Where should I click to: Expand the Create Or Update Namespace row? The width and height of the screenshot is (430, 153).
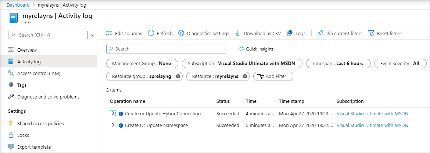(x=113, y=125)
